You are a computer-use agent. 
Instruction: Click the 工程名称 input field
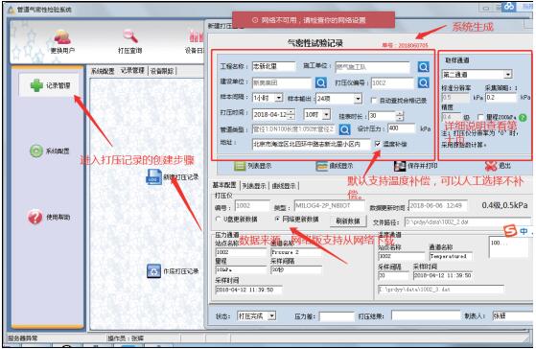[x=273, y=66]
